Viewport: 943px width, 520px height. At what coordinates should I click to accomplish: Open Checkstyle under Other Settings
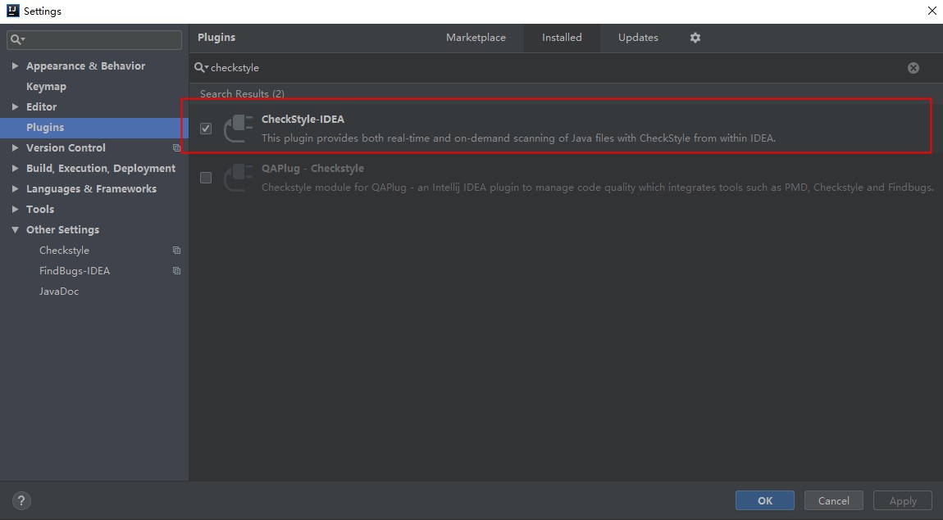[x=64, y=251]
